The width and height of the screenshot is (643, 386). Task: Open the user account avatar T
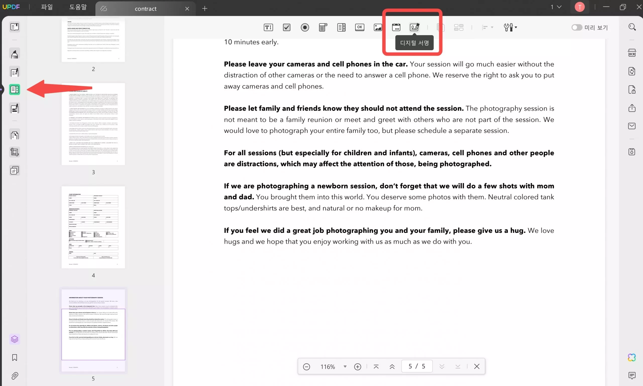[579, 7]
